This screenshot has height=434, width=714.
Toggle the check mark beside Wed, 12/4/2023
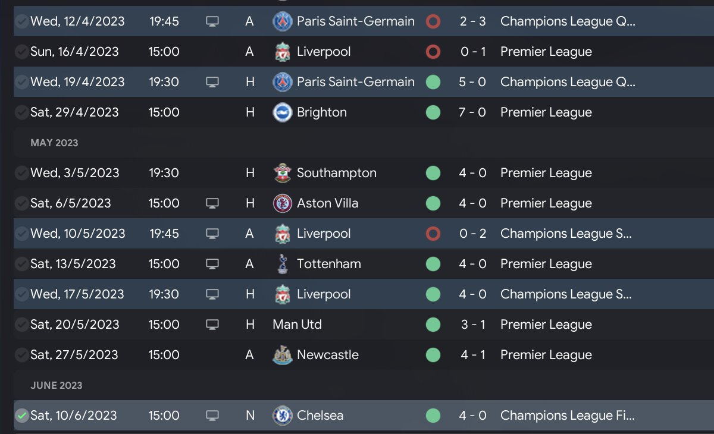pos(21,21)
